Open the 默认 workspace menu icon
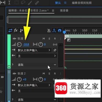Image resolution: width=102 pixels, height=102 pixels. 65,3
